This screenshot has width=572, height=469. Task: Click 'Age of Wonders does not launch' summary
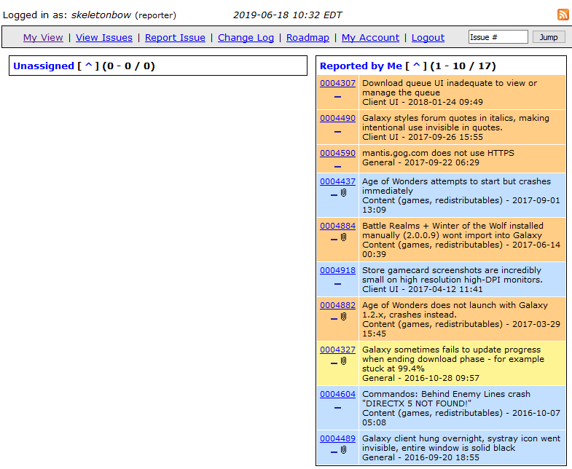[x=455, y=310]
